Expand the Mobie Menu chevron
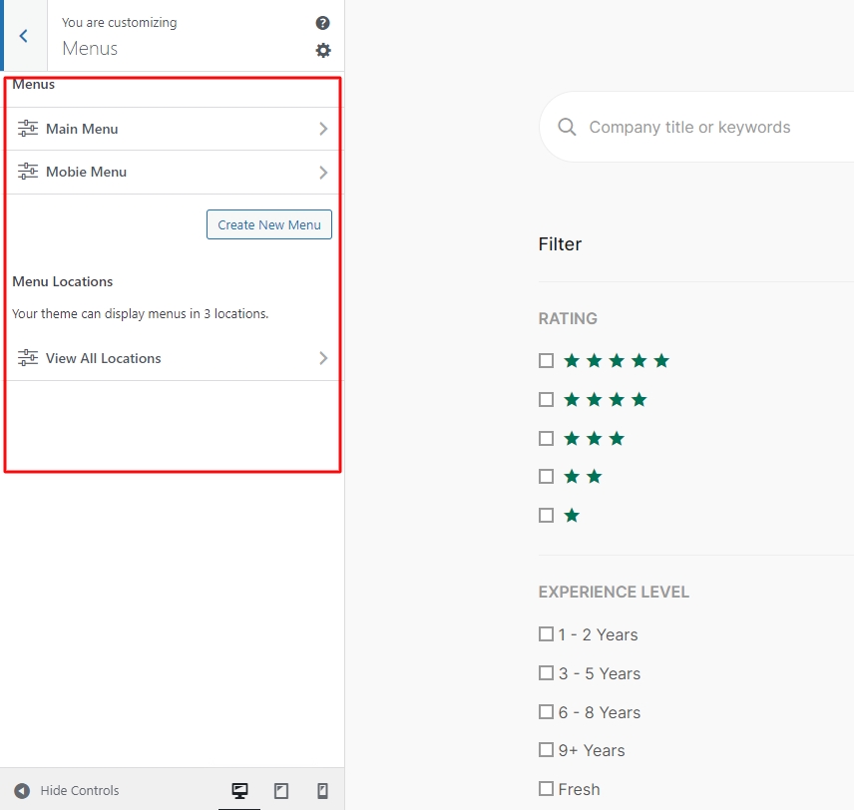Screen dimensions: 854x810 coord(322,172)
